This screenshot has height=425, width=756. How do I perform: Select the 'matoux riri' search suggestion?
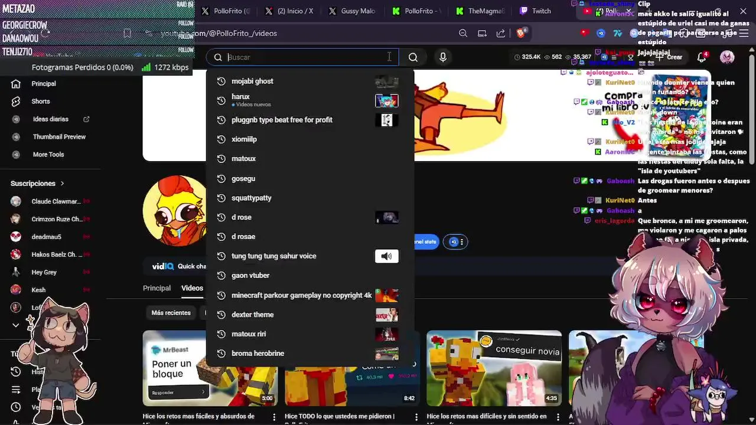click(310, 334)
